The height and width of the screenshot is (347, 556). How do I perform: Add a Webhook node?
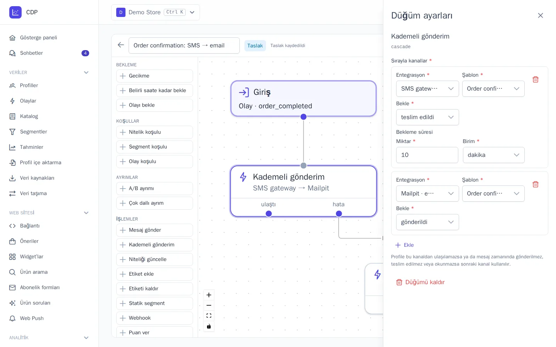point(154,318)
